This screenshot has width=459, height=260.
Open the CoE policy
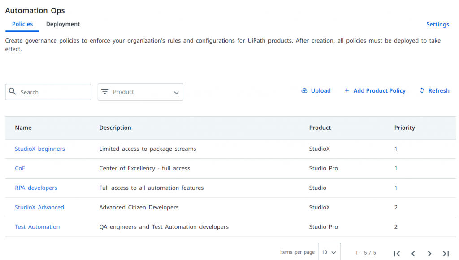click(x=20, y=168)
